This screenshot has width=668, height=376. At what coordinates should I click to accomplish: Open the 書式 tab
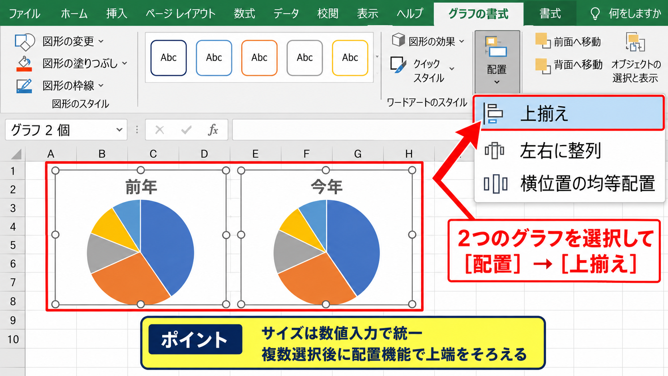click(x=550, y=14)
